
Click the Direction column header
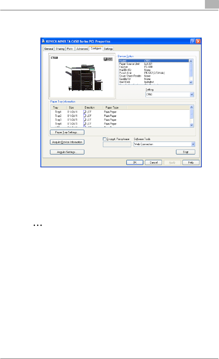coord(93,107)
